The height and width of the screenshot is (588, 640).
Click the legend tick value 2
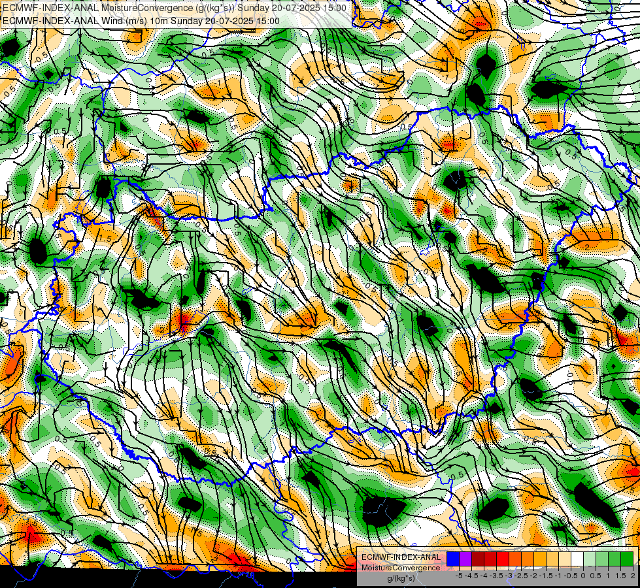(x=633, y=576)
